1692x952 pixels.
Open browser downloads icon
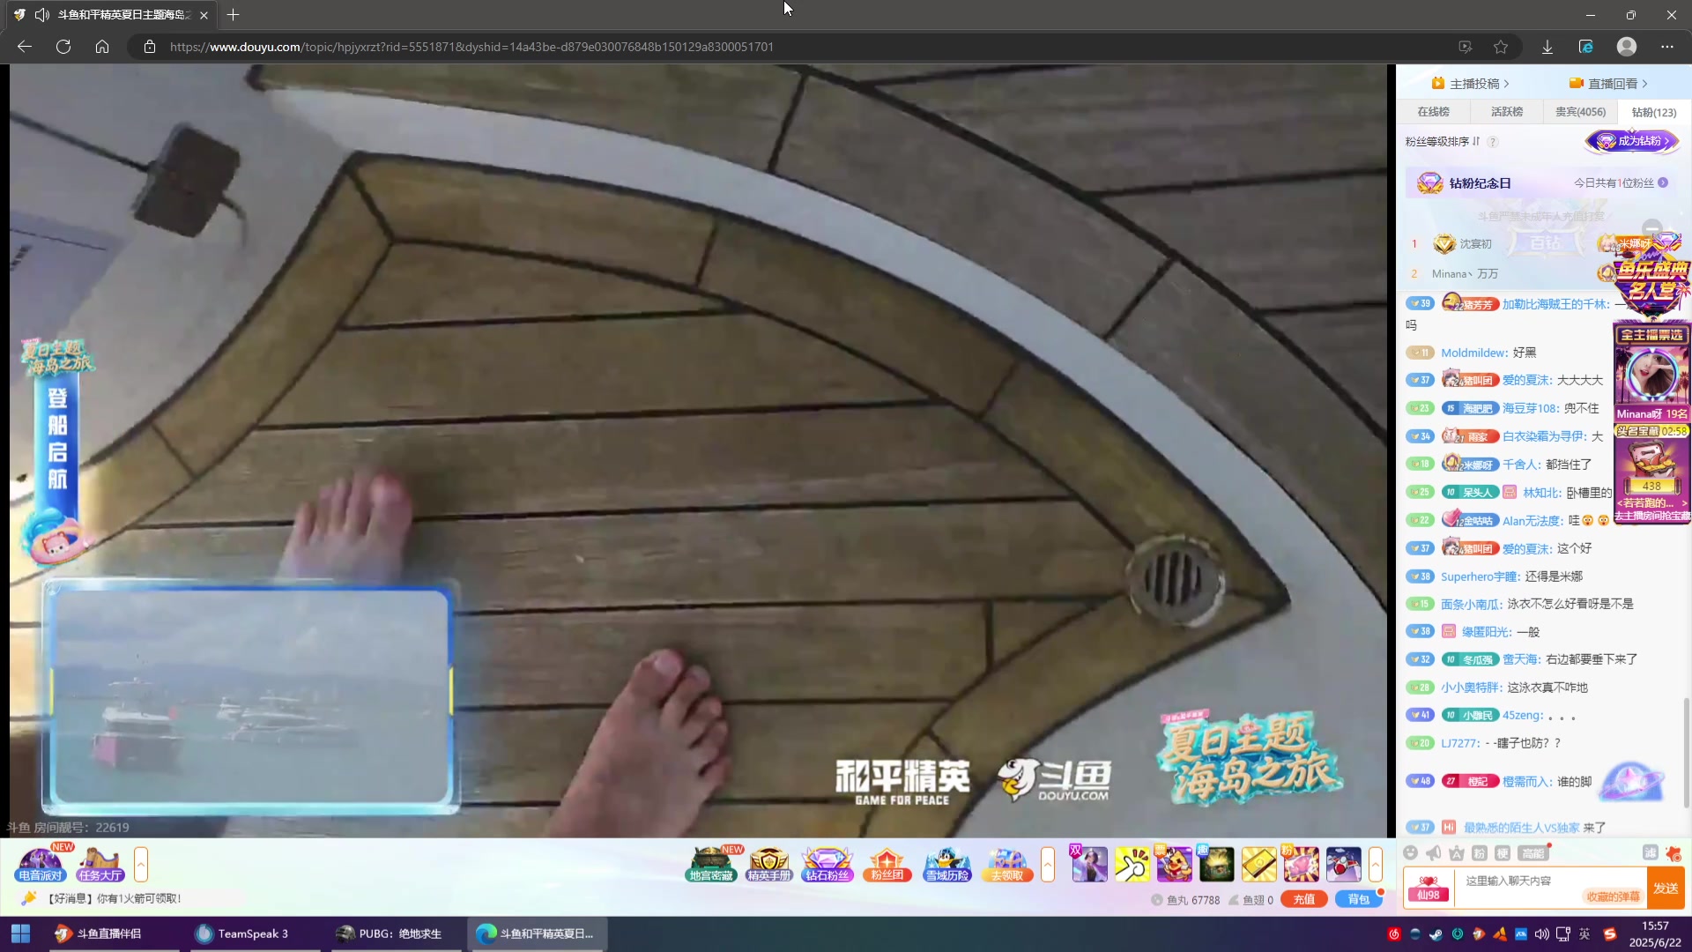[x=1547, y=47]
